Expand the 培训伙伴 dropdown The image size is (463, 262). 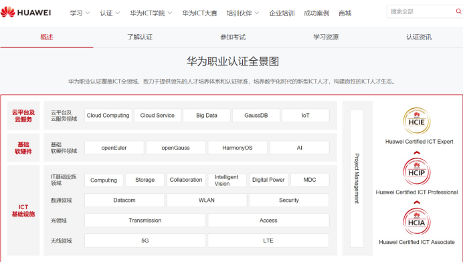[x=243, y=13]
